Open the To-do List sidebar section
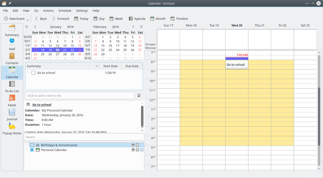This screenshot has width=323, height=178. click(12, 87)
